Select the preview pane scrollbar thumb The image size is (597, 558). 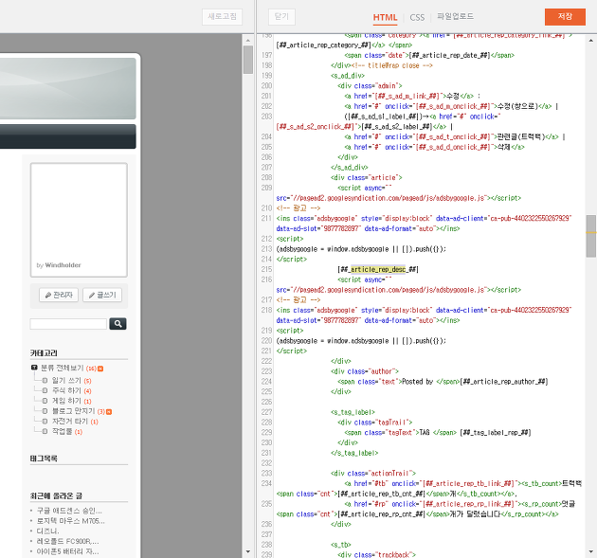pyautogui.click(x=248, y=60)
